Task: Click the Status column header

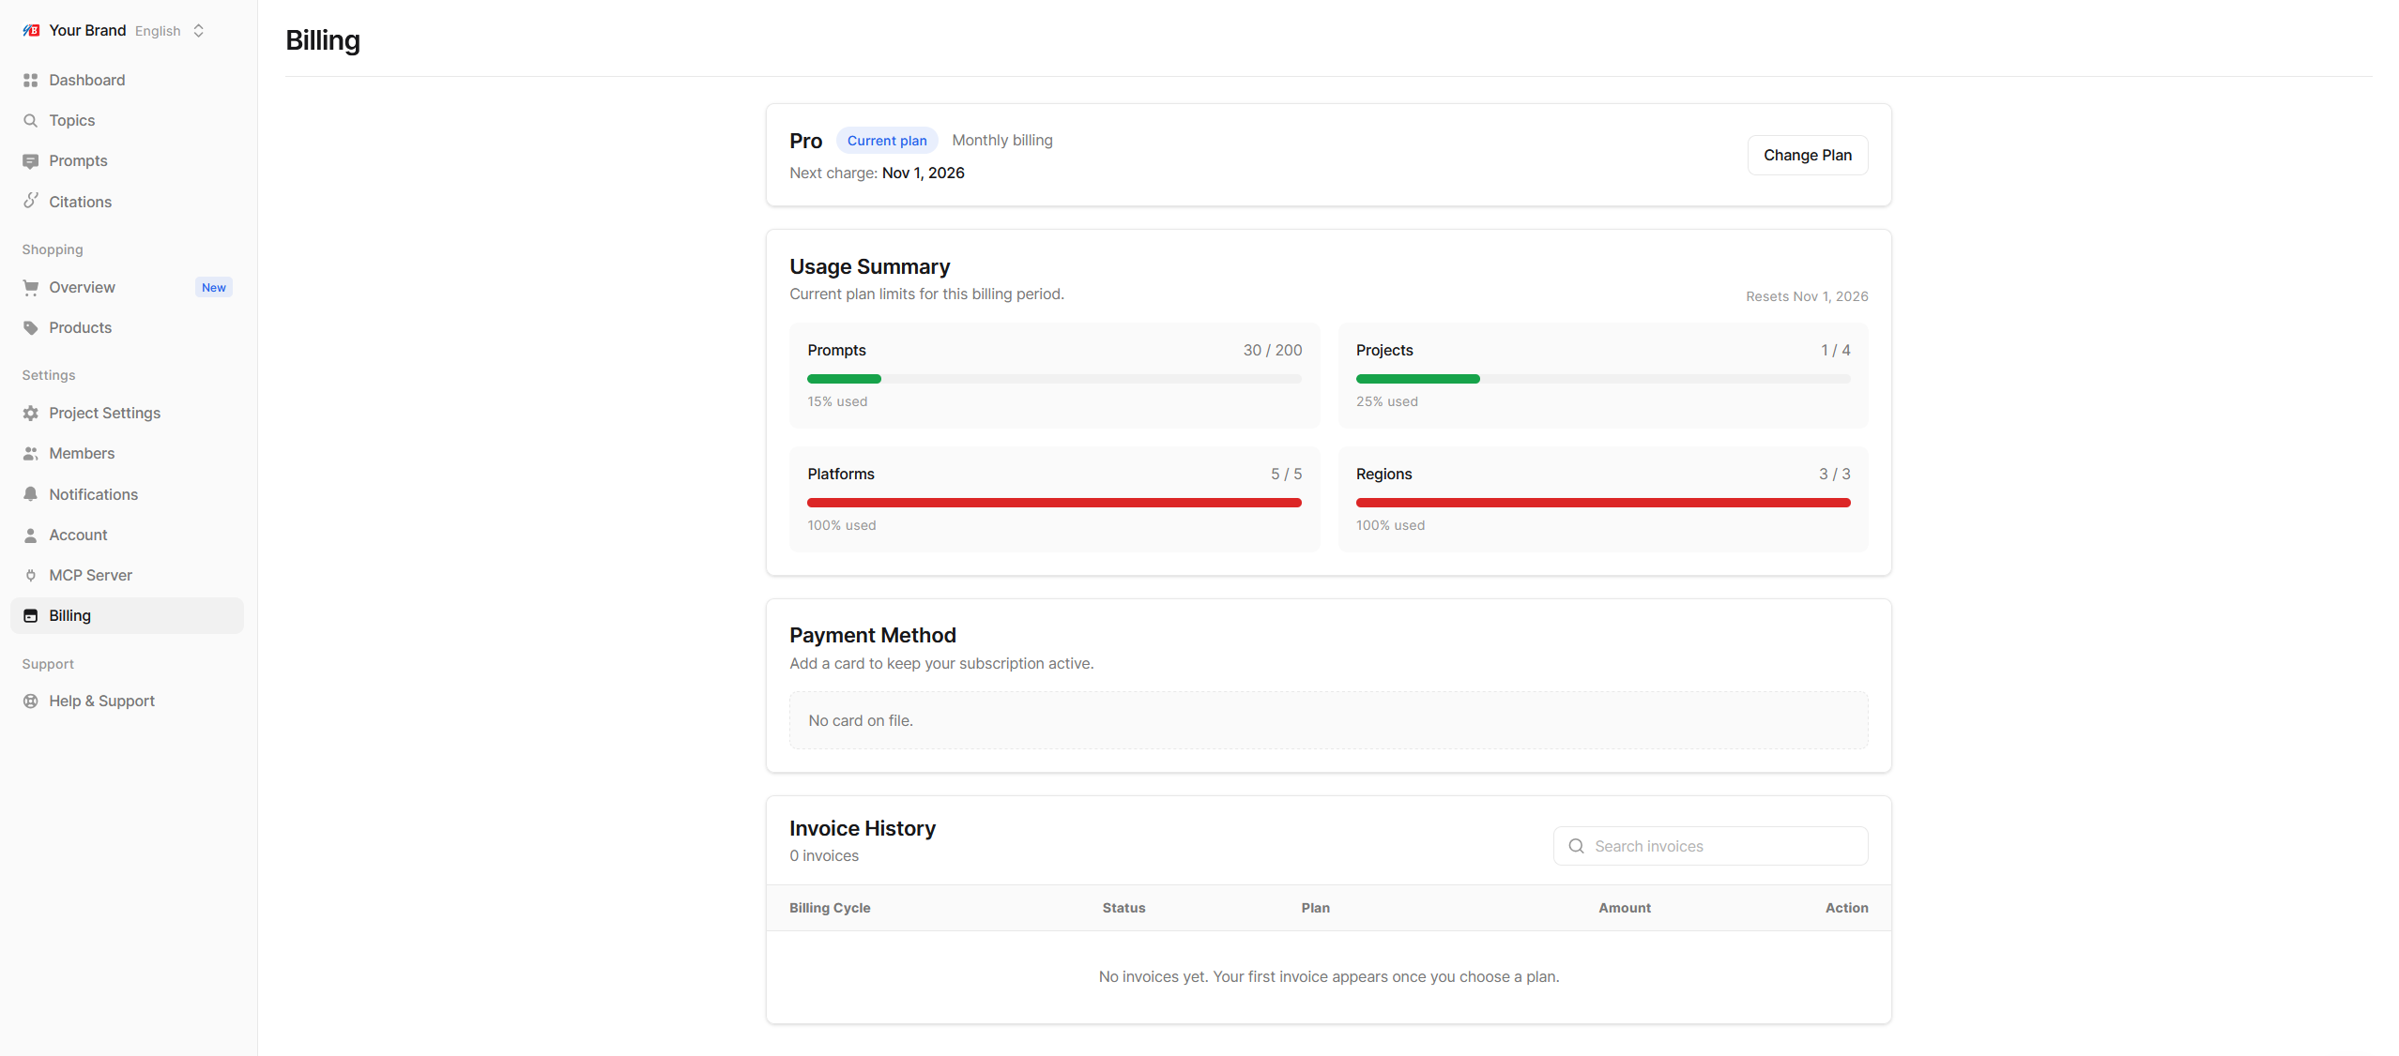Action: point(1123,908)
